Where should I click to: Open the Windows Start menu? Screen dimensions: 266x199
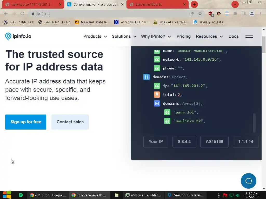click(7, 195)
